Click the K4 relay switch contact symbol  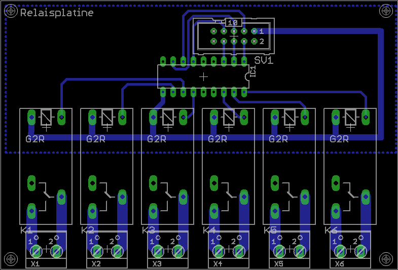click(229, 197)
